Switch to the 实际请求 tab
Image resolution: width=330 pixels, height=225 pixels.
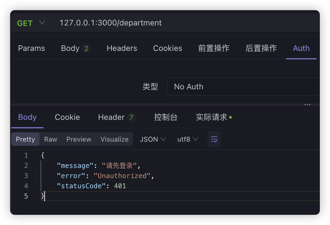214,117
